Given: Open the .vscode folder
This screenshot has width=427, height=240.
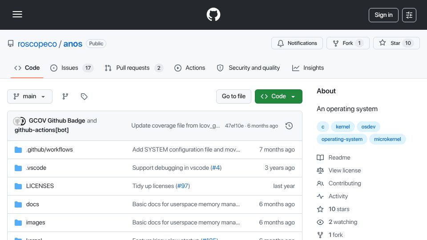Looking at the screenshot, I should tap(36, 168).
